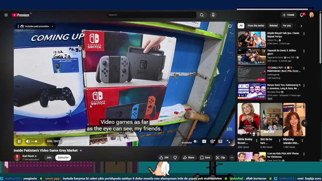Open 'I Let my Kids Pick ANY Phone' video

pos(252,157)
